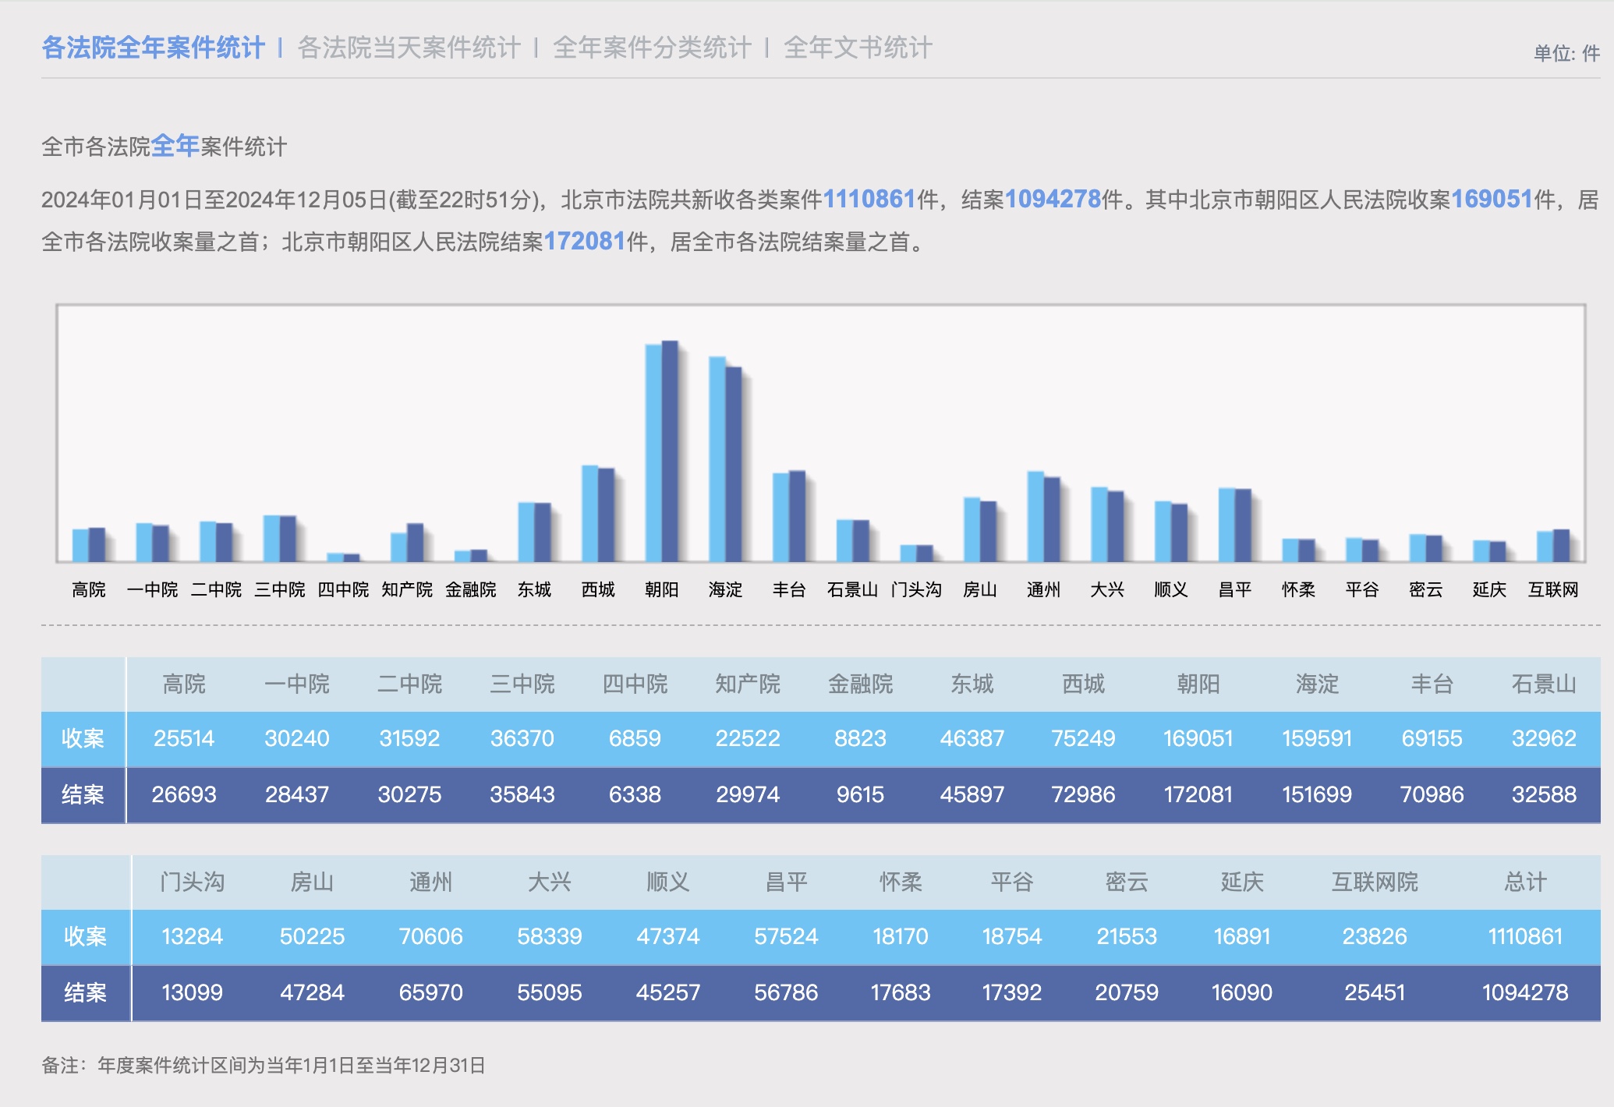Open the 全年案件分类统计 tab

[652, 48]
